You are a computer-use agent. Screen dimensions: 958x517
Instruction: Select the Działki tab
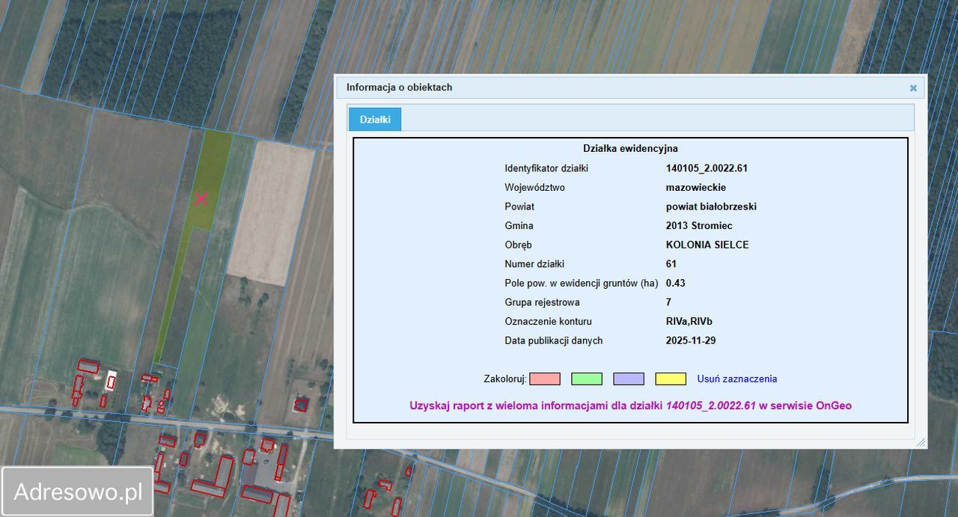[x=374, y=120]
